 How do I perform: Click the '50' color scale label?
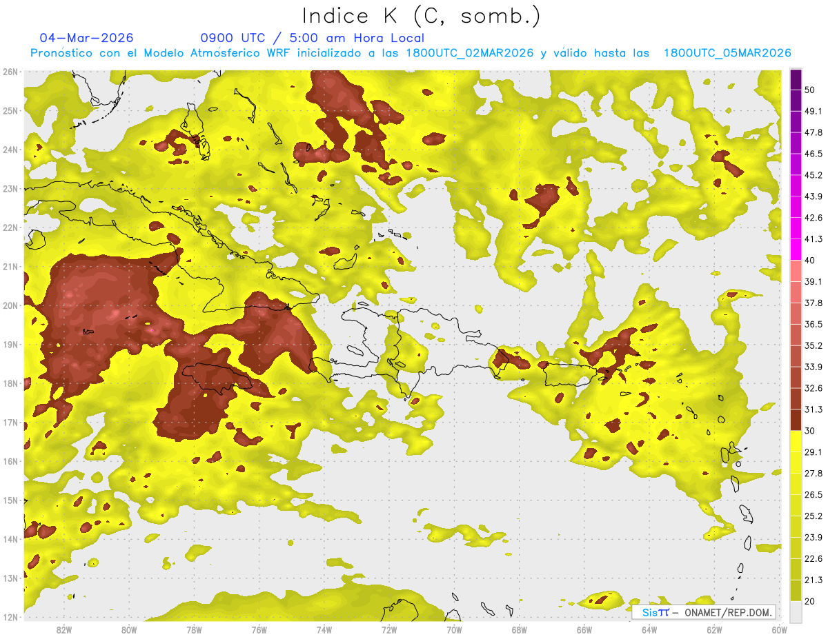coord(811,90)
